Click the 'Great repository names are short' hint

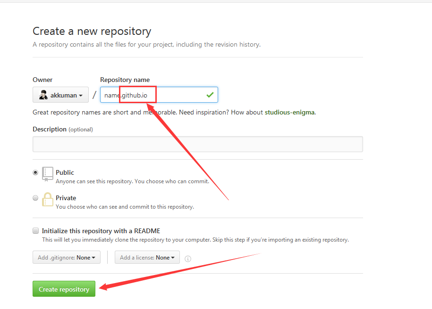pyautogui.click(x=174, y=112)
